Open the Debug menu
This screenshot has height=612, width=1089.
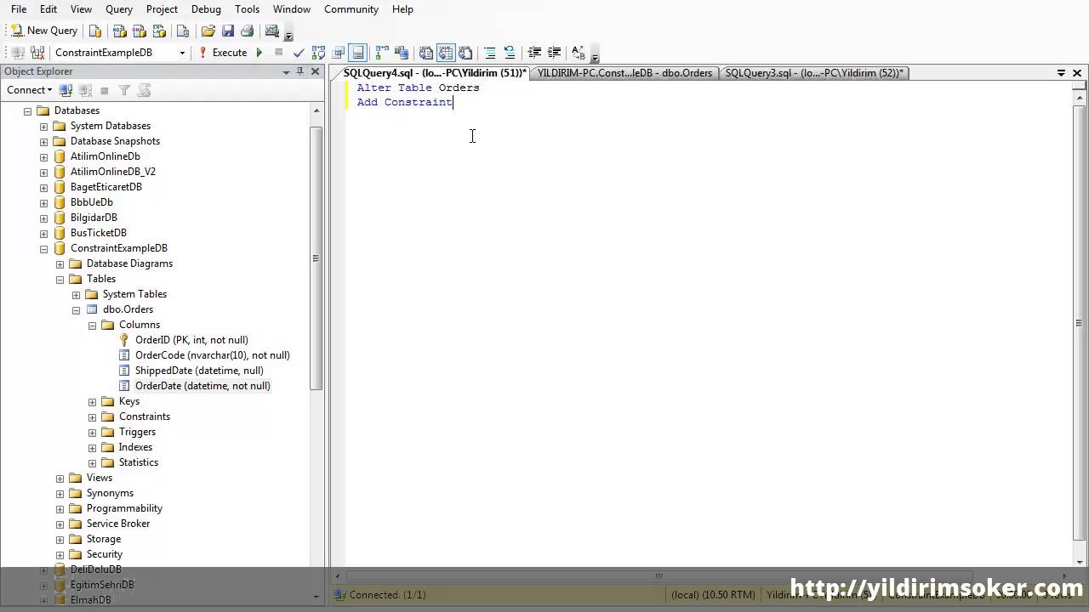[206, 9]
